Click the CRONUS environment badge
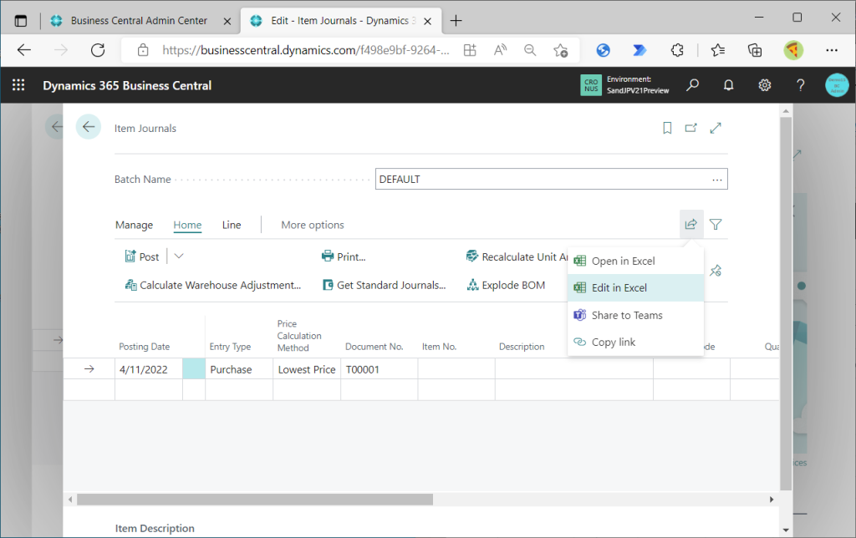The width and height of the screenshot is (856, 538). (591, 85)
